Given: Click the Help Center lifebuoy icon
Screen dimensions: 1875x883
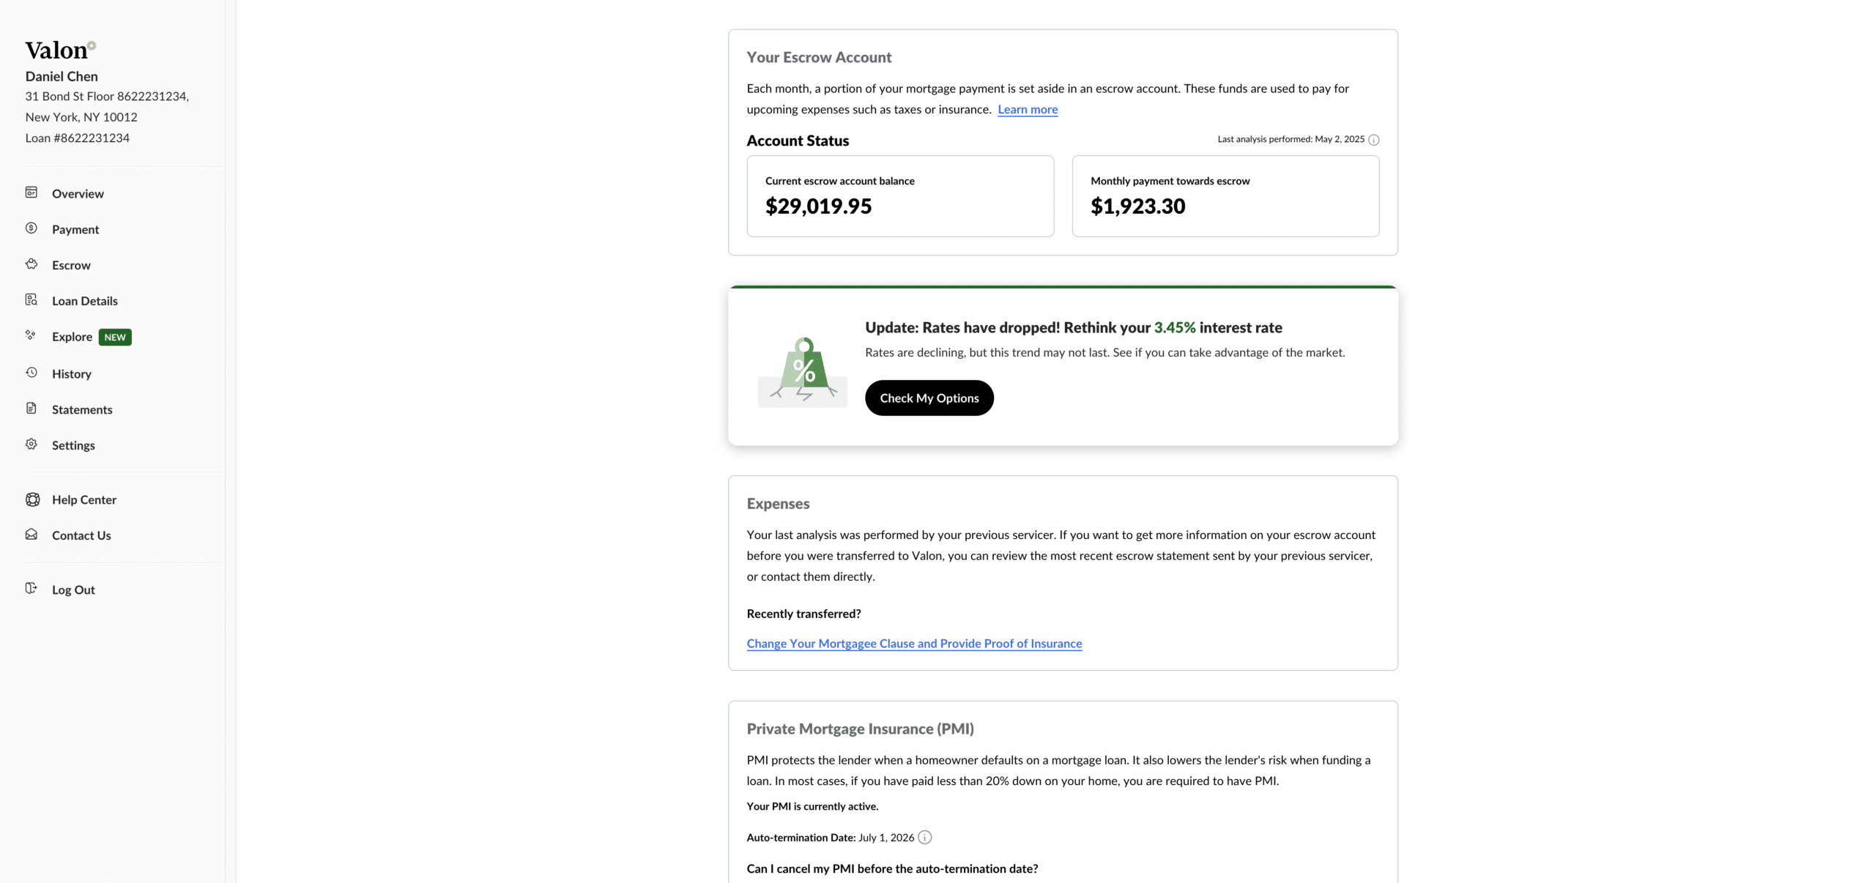Looking at the screenshot, I should 32,499.
